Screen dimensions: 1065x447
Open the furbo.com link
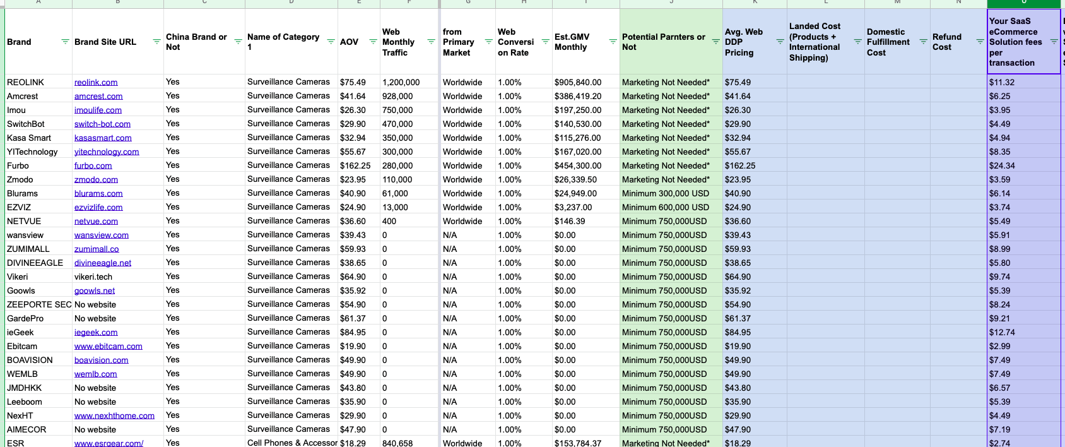[93, 165]
